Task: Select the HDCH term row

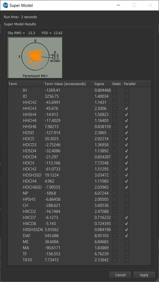Action: pos(79,163)
